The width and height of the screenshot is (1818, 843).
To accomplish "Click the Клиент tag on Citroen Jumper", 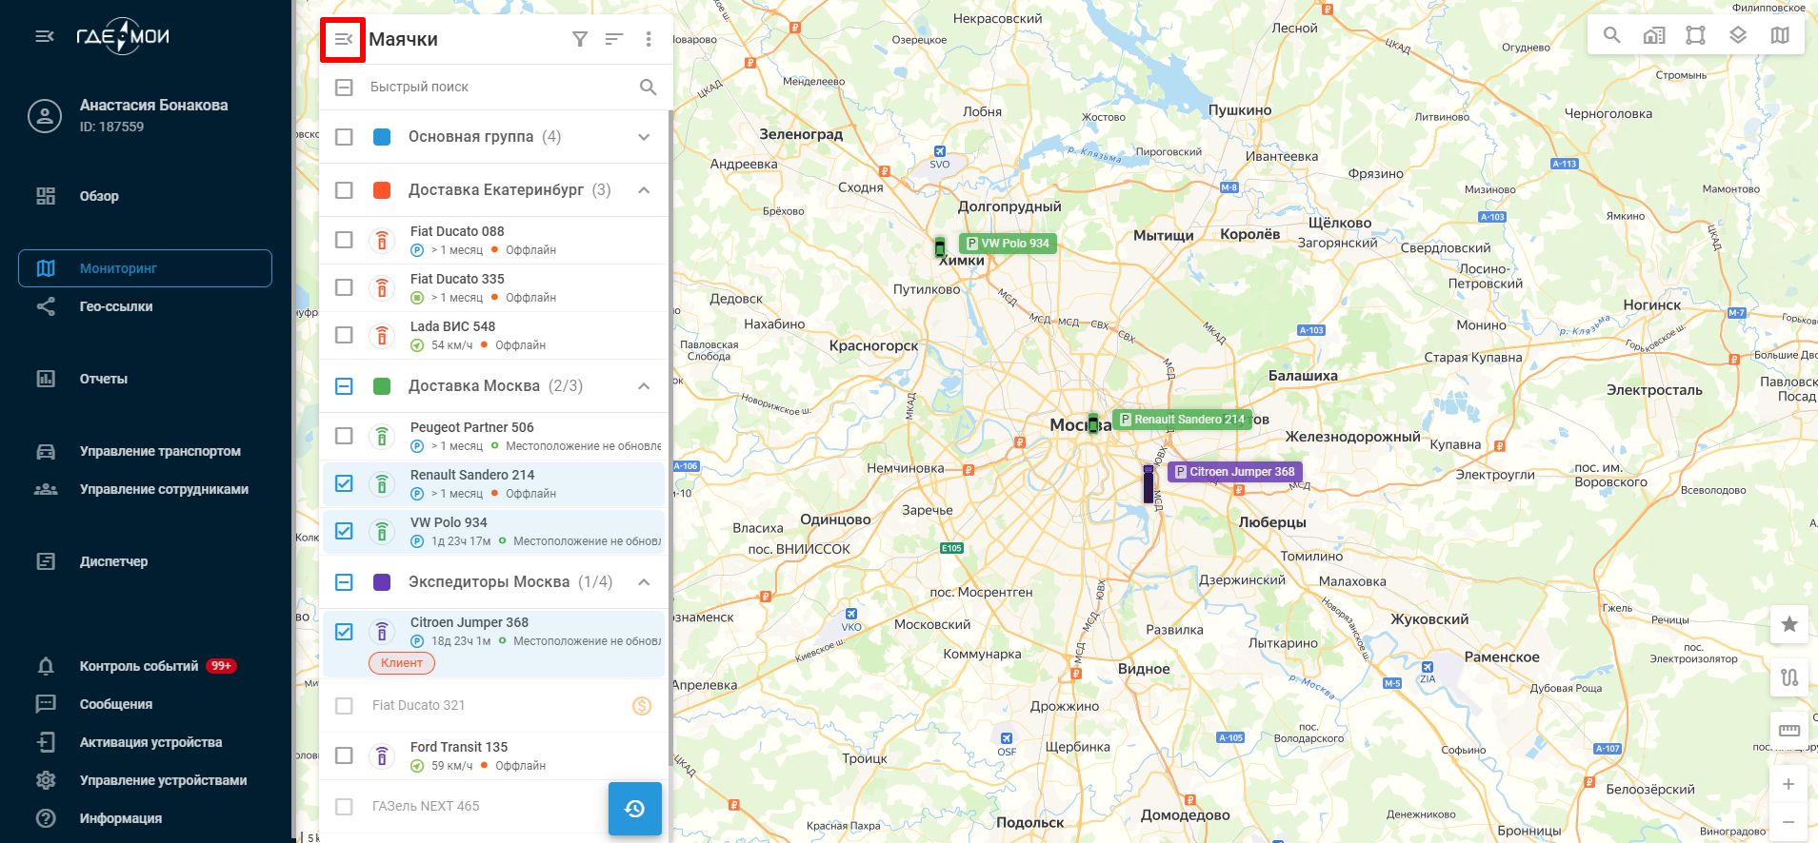I will 401,663.
